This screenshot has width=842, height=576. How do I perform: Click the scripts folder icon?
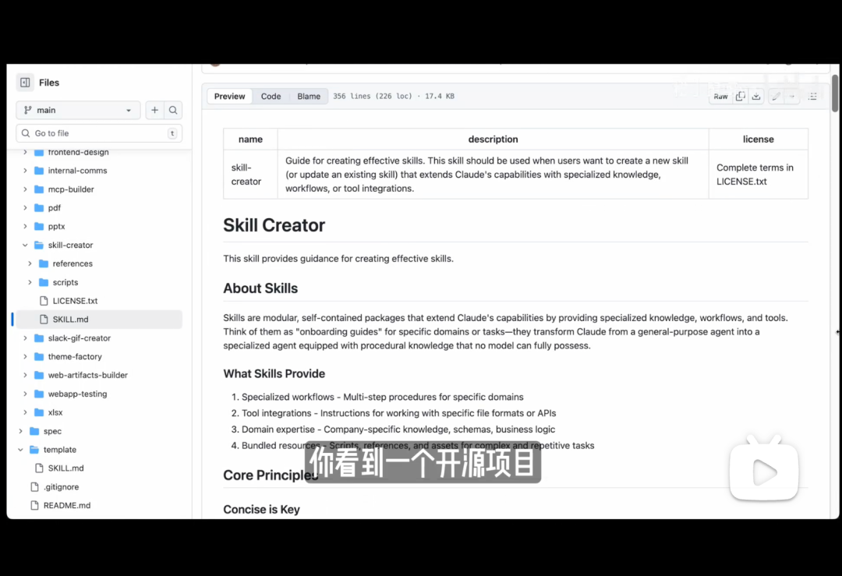coord(44,282)
